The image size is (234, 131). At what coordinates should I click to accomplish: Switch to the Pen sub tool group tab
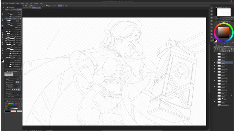point(7,9)
